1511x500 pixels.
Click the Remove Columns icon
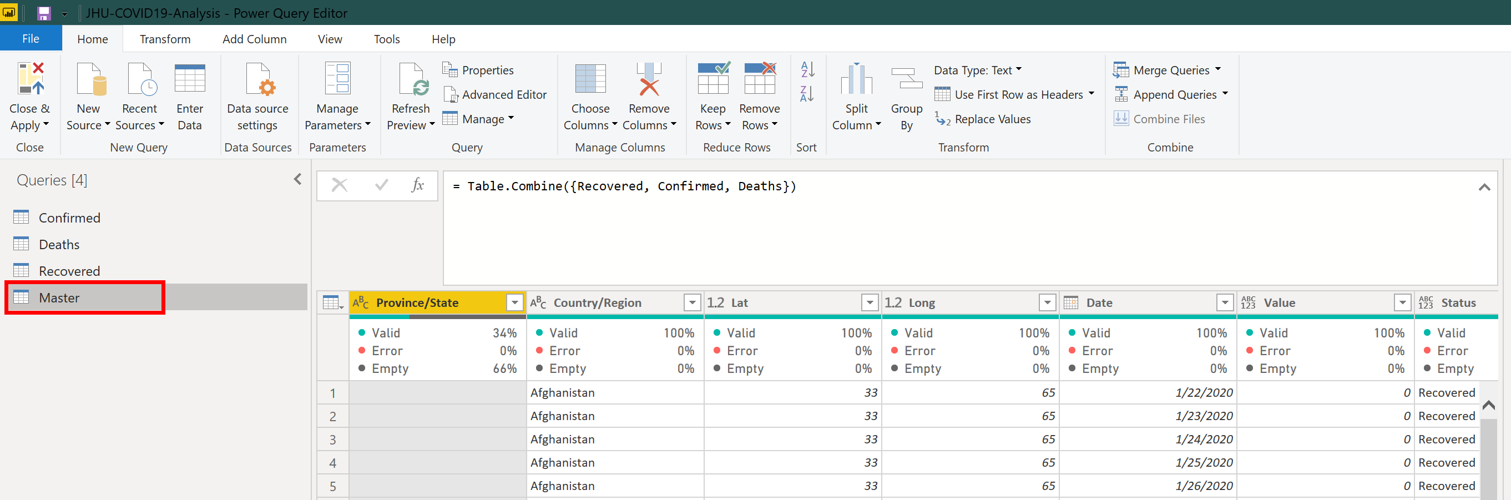tap(649, 79)
